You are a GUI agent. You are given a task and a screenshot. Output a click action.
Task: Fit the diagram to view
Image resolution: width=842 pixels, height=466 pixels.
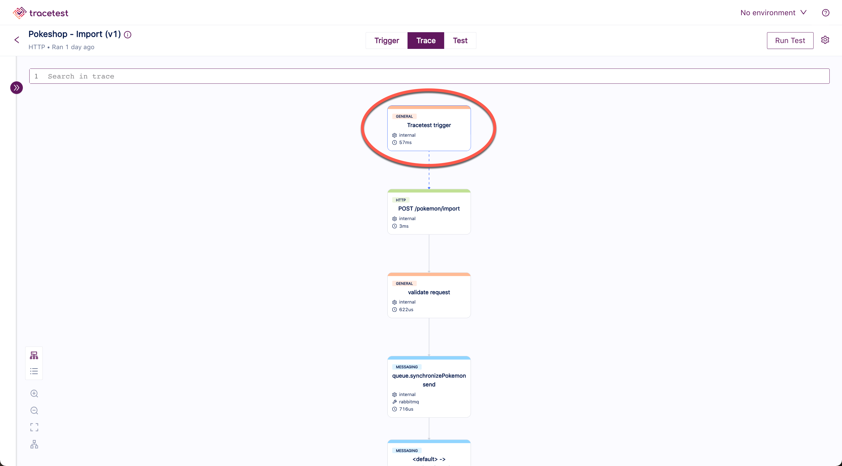tap(34, 427)
